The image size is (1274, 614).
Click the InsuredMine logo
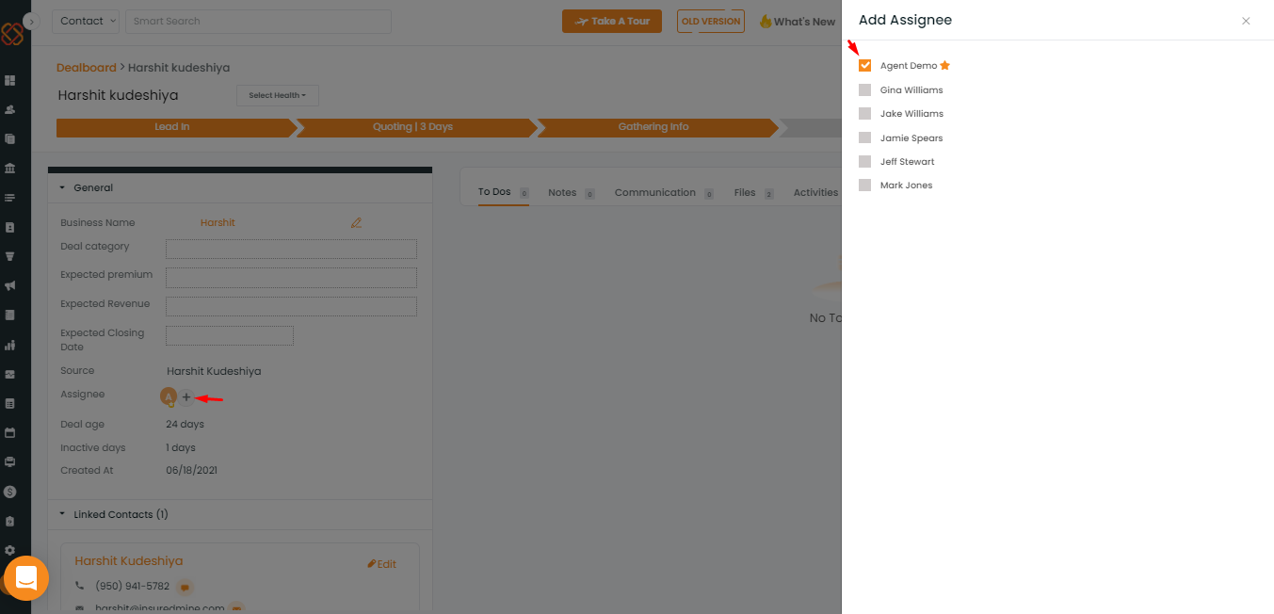pos(11,35)
